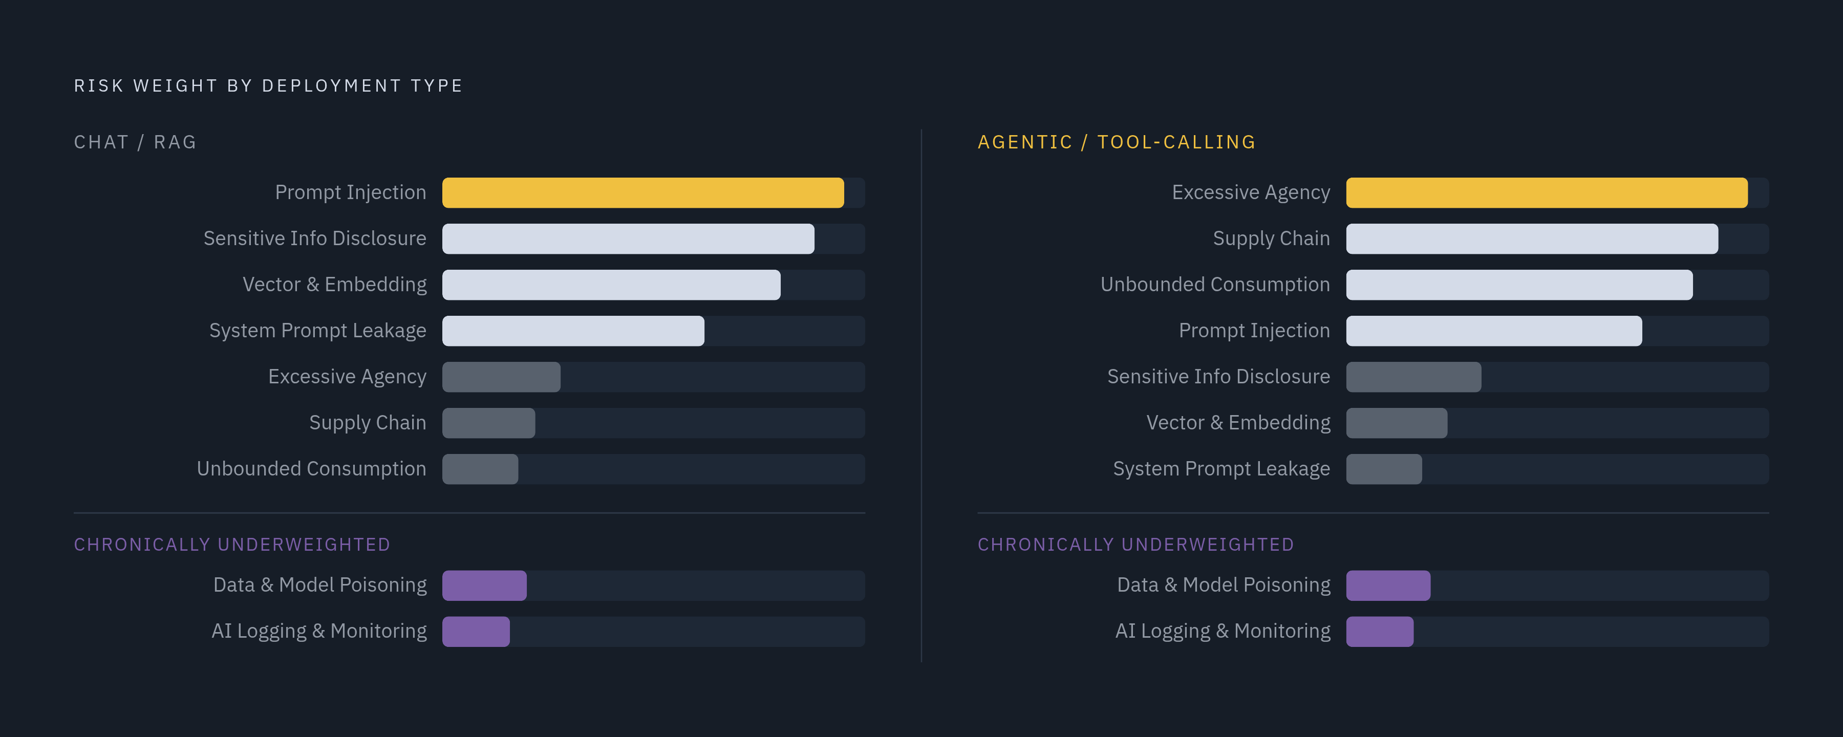Screen dimensions: 1843x737
Task: Click the Agentic Excessive Agency yellow bar
Action: 1547,192
